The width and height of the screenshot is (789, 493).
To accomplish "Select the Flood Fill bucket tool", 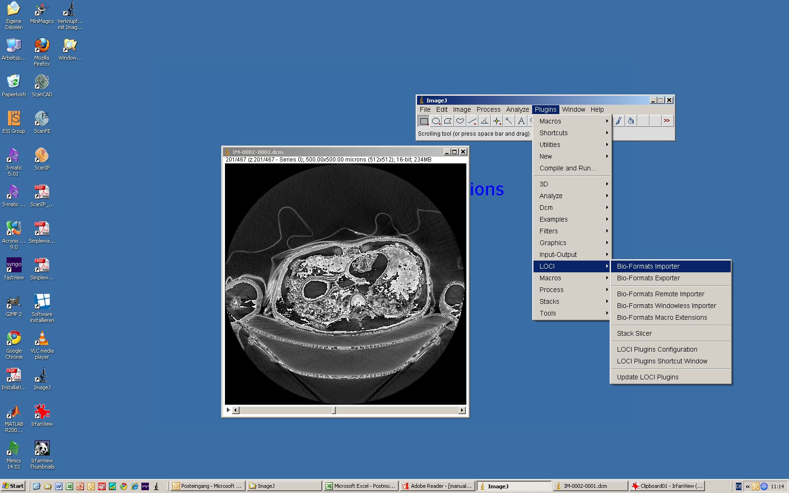I will coord(631,121).
